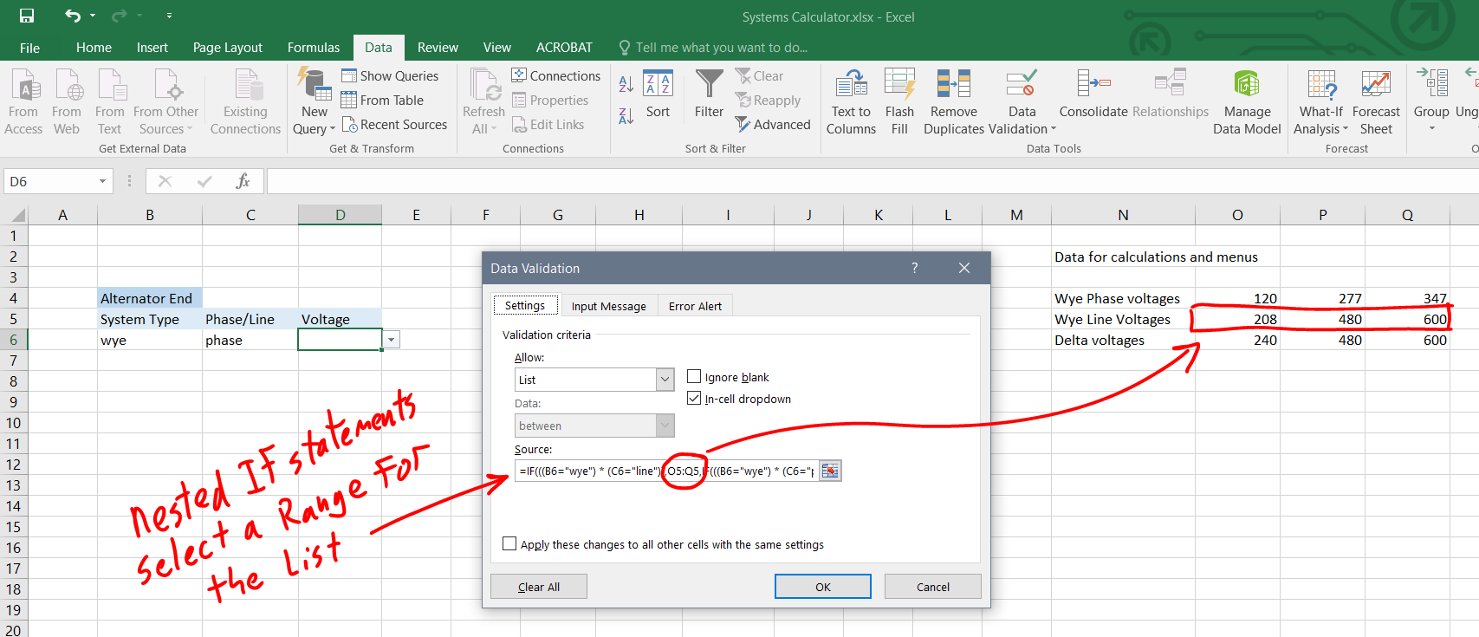Click the Refresh All icon
Screen dimensions: 1479x637
(483, 101)
